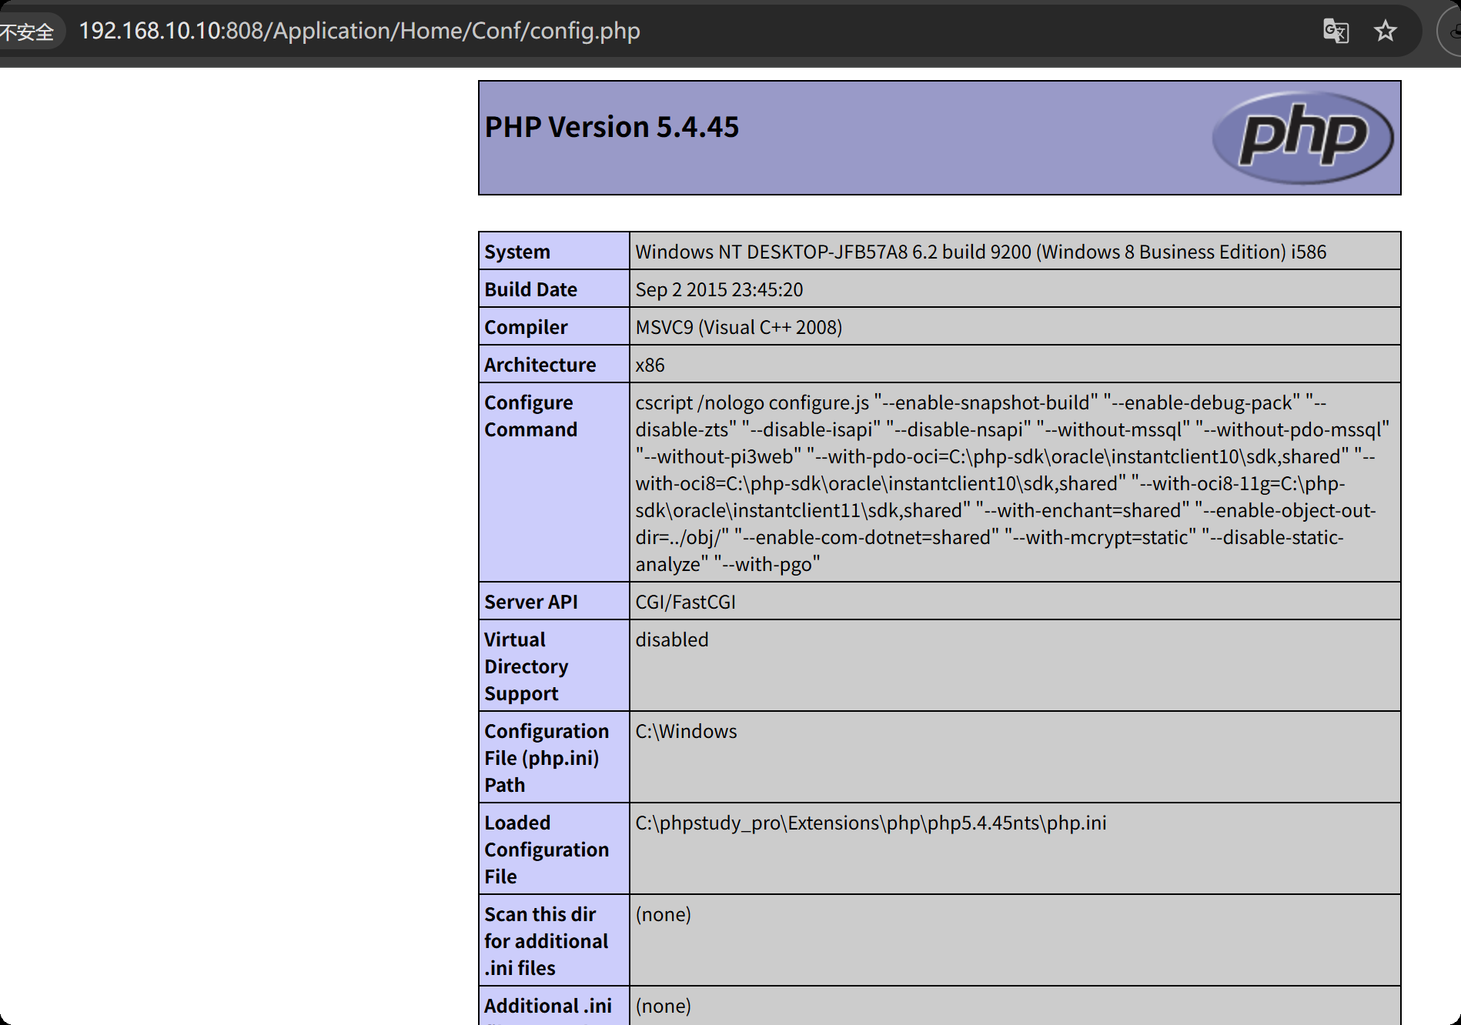Click the URL address bar text
This screenshot has height=1025, width=1461.
pyautogui.click(x=359, y=31)
